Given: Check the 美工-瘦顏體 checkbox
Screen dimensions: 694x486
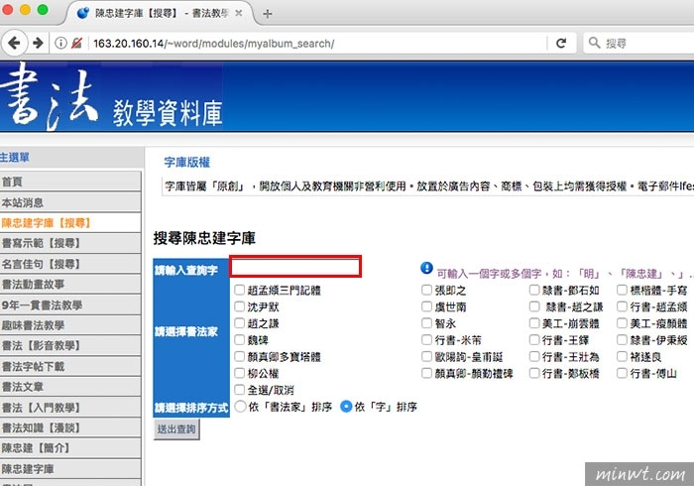Looking at the screenshot, I should pyautogui.click(x=622, y=323).
